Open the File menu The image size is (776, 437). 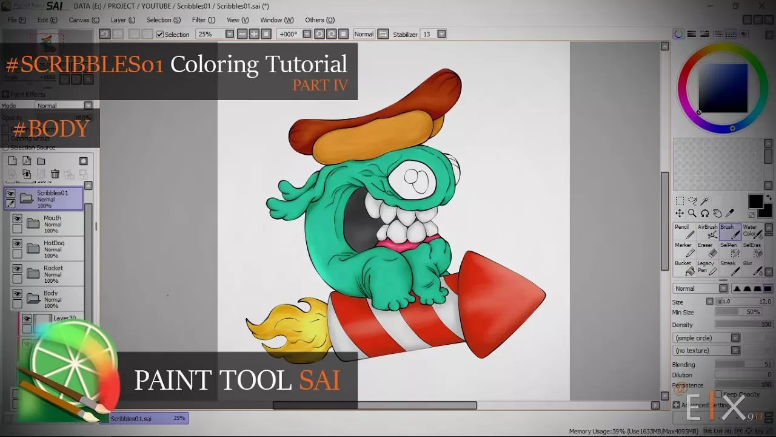(x=16, y=20)
